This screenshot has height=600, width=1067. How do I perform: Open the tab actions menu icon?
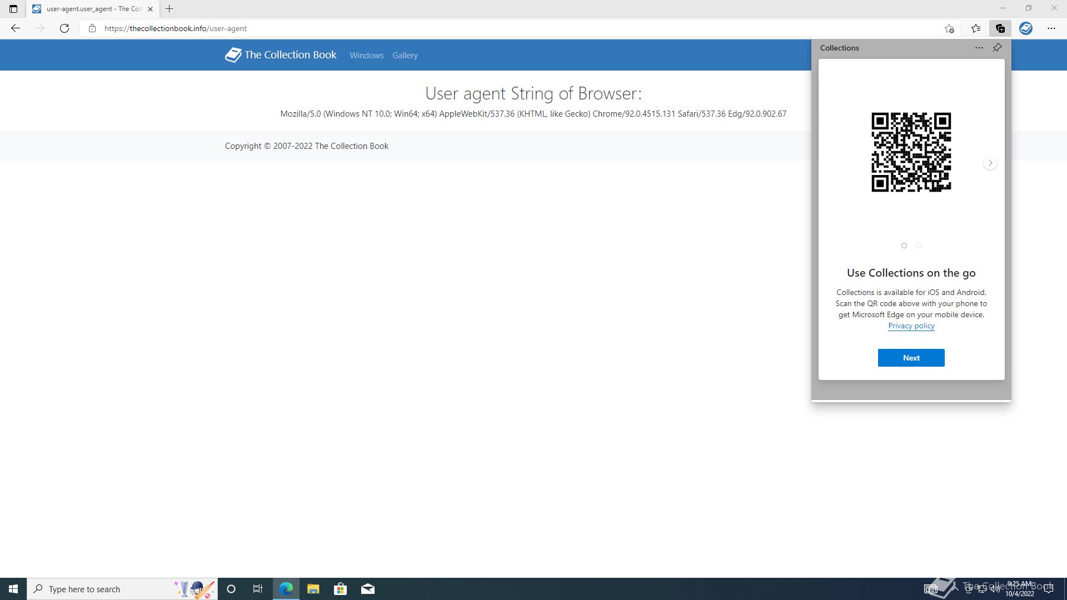[x=13, y=9]
